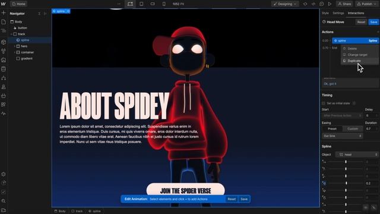The height and width of the screenshot is (214, 380).
Task: Switch to mobile portrait breakpoint icon
Action: click(164, 4)
